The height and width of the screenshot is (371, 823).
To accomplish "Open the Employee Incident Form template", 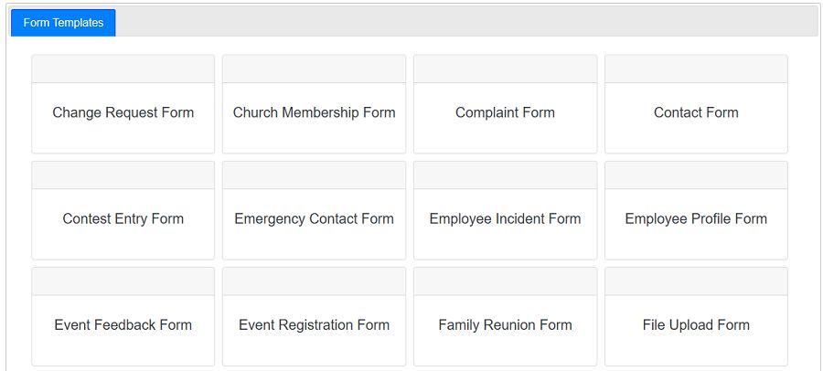I will point(505,219).
